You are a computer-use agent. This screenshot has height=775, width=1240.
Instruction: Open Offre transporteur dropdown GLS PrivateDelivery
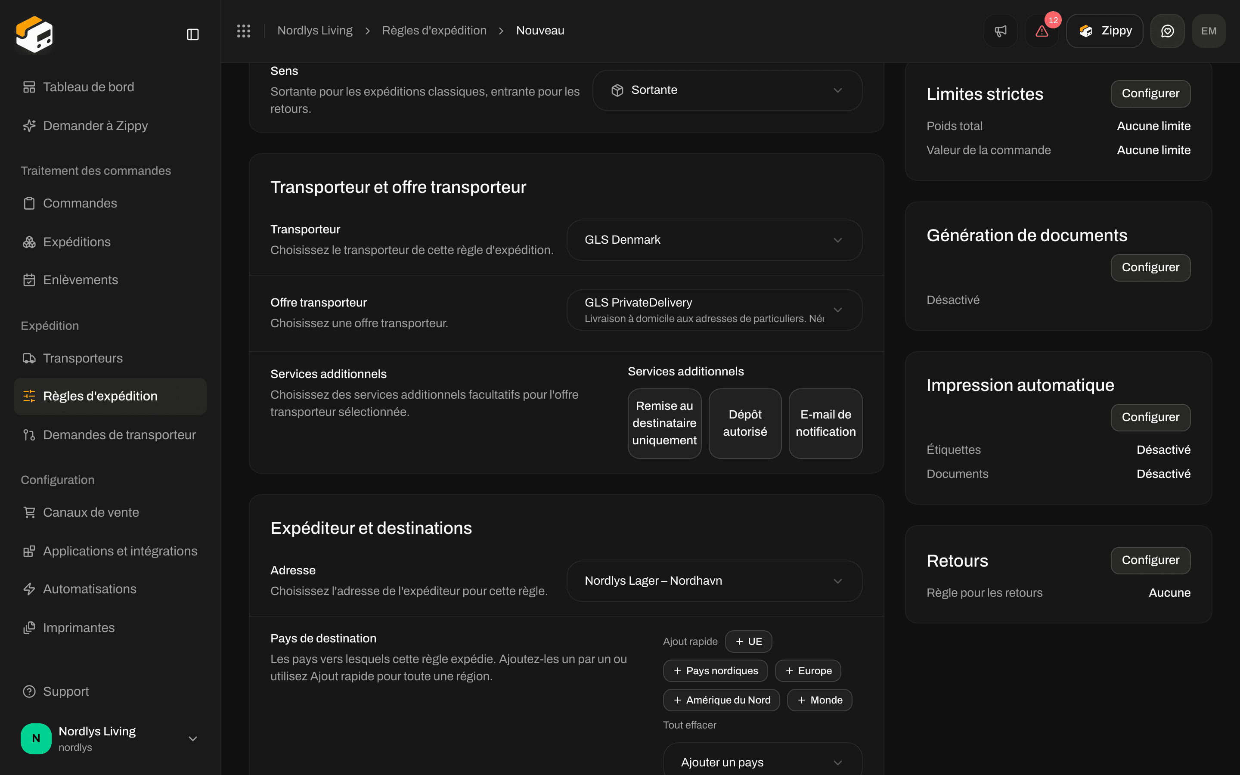point(714,310)
